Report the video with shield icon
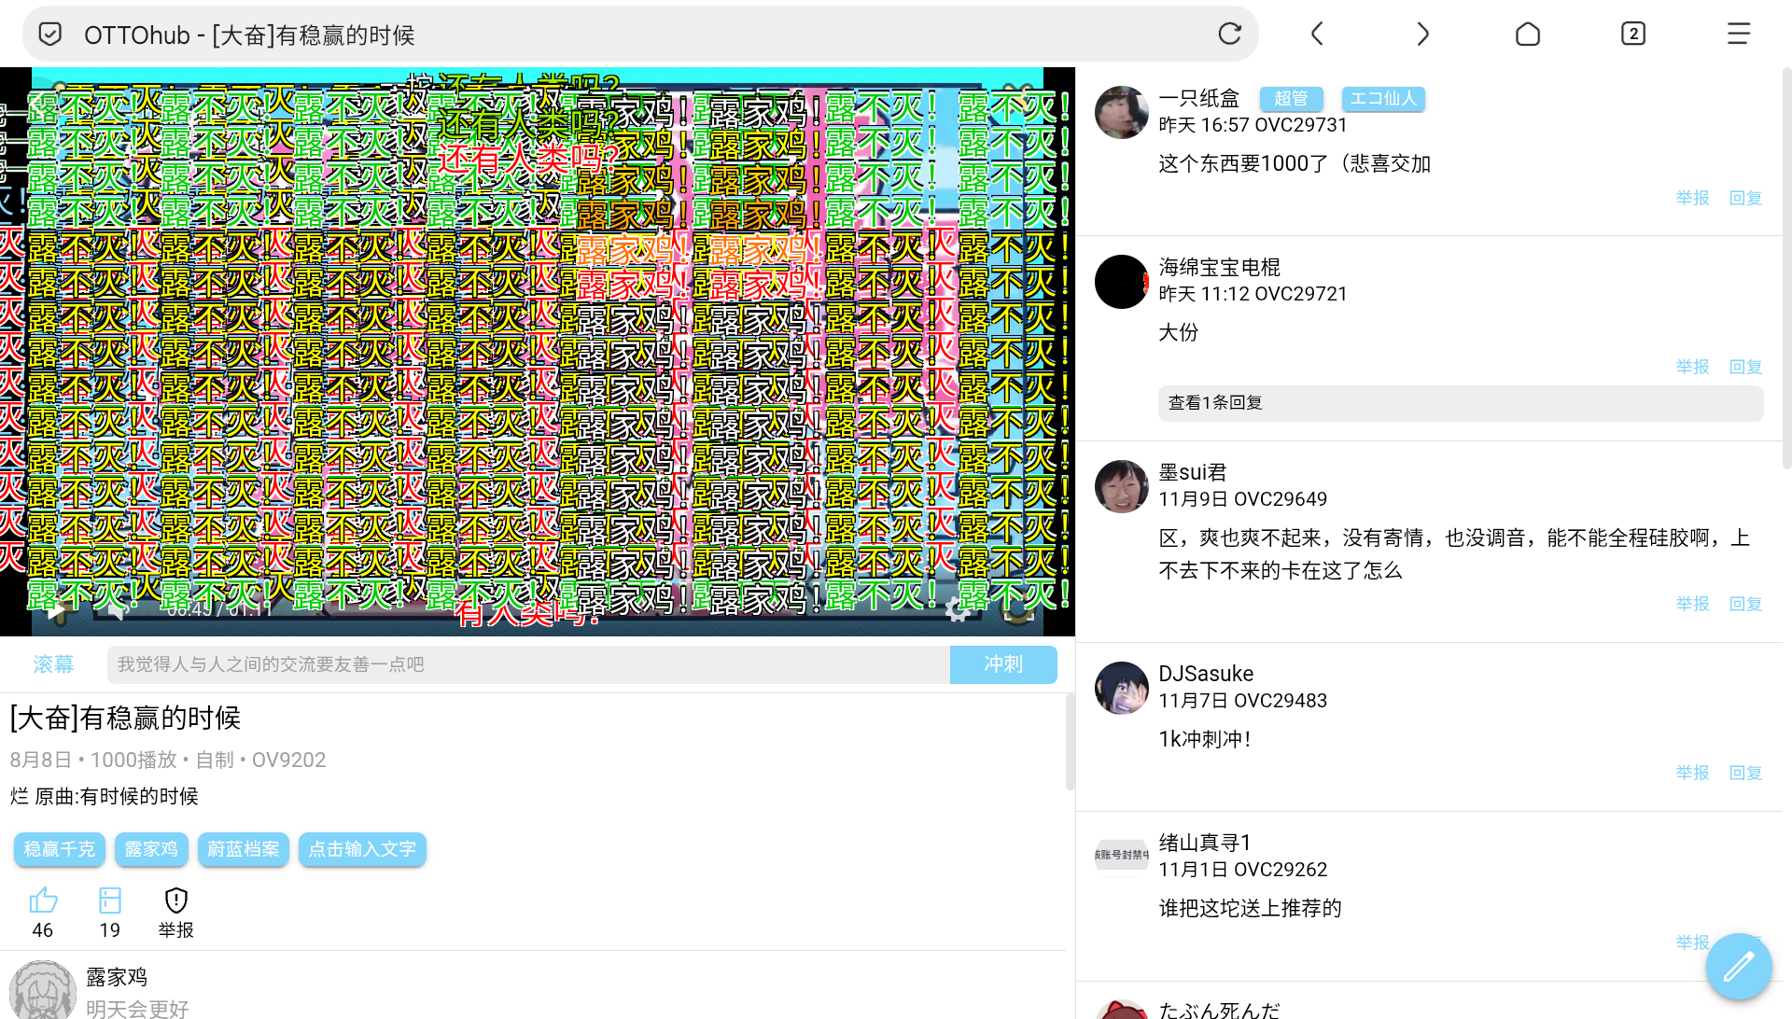This screenshot has width=1792, height=1019. click(x=176, y=900)
